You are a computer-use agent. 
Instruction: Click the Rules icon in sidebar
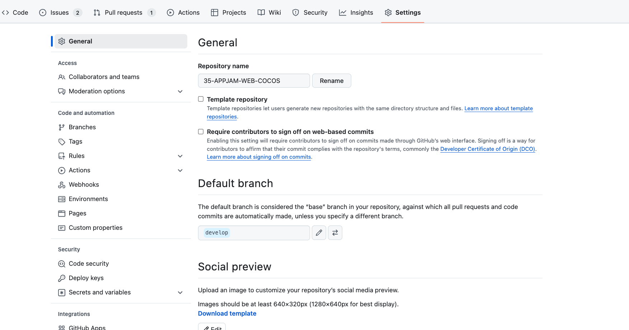(x=62, y=156)
